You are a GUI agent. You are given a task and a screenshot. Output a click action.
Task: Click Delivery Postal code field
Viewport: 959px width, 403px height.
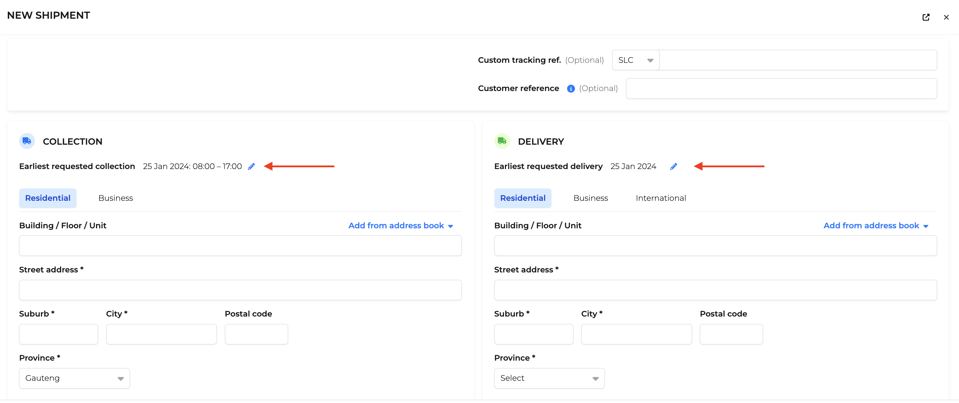tap(731, 334)
